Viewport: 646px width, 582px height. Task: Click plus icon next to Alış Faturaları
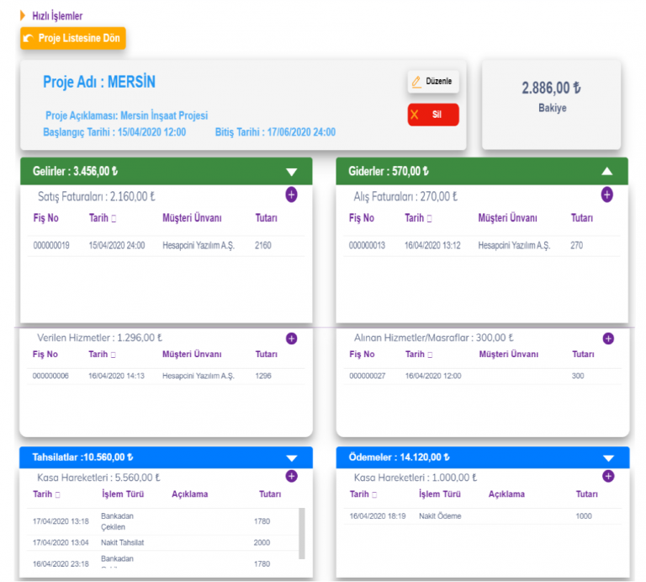(606, 195)
